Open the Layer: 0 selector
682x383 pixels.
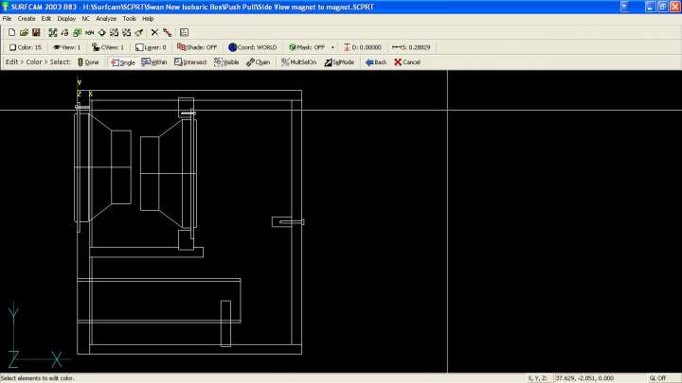[x=150, y=47]
